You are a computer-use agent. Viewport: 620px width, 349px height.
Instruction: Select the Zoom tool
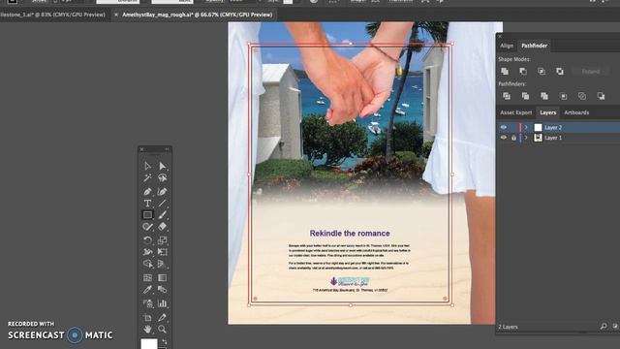click(162, 329)
